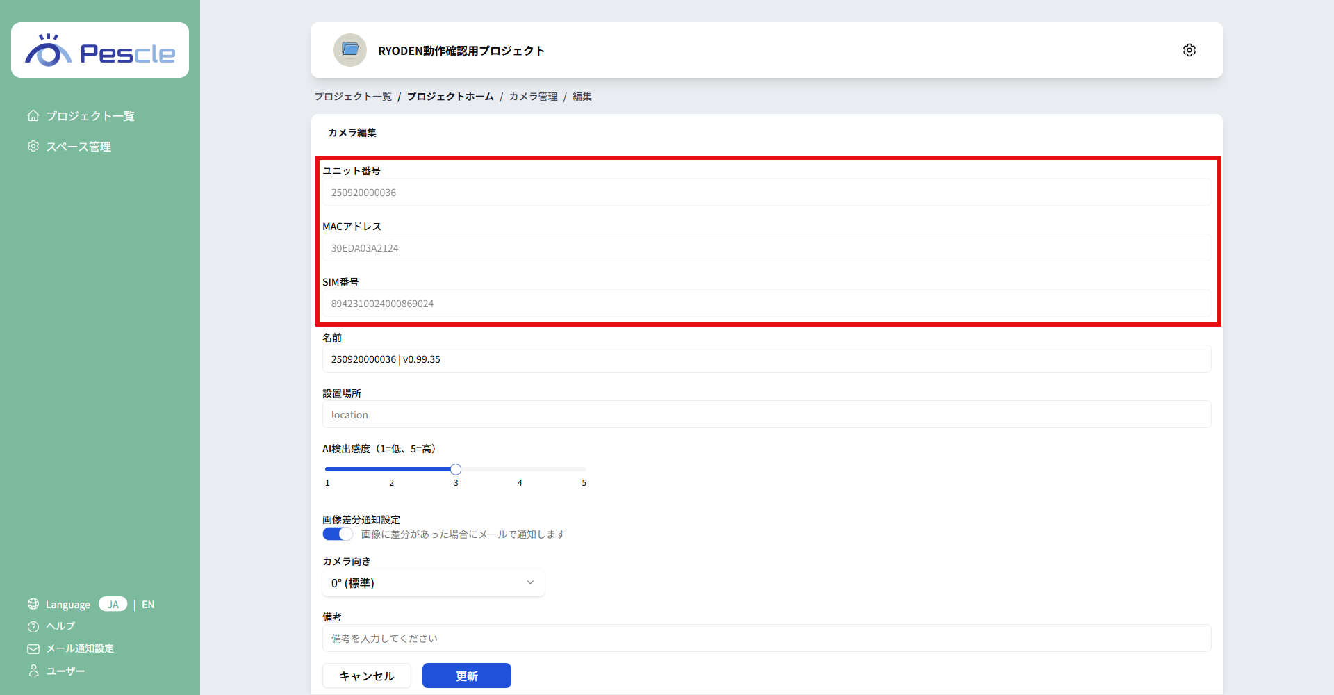Open the カメラ向き dropdown
The height and width of the screenshot is (695, 1334).
pyautogui.click(x=432, y=582)
